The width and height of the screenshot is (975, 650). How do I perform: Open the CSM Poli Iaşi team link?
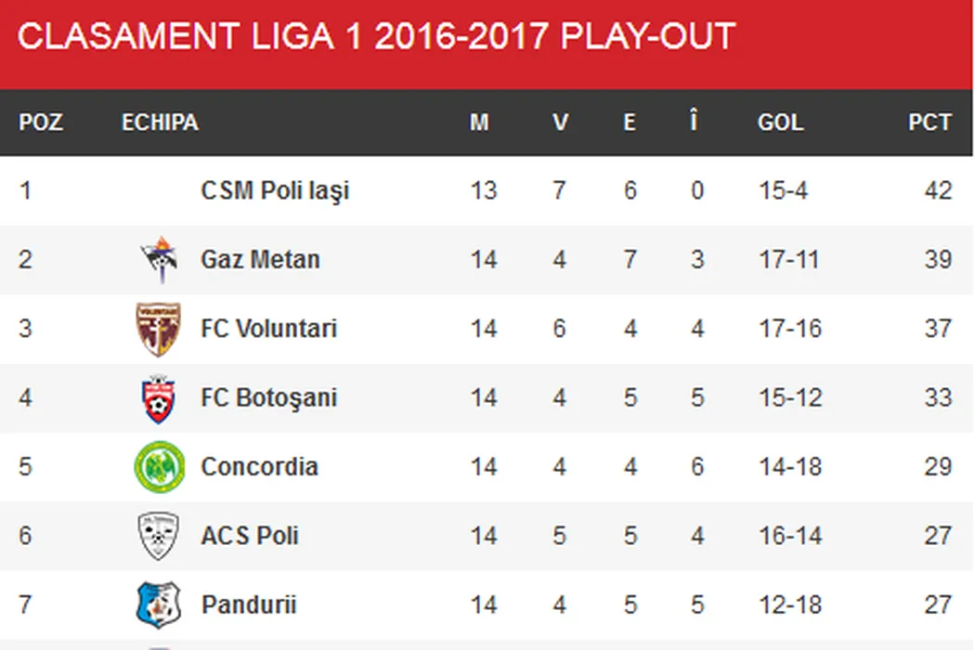[275, 191]
